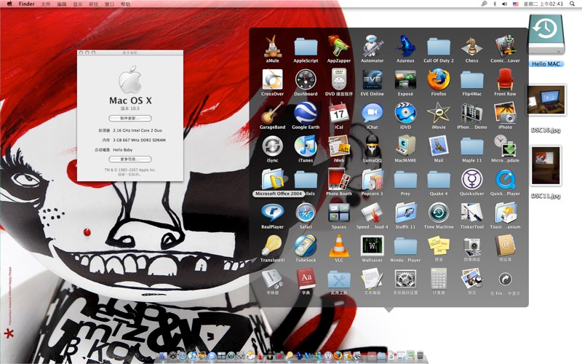This screenshot has width=582, height=364.
Task: Click 更多信息 button in About window
Action: pyautogui.click(x=130, y=159)
